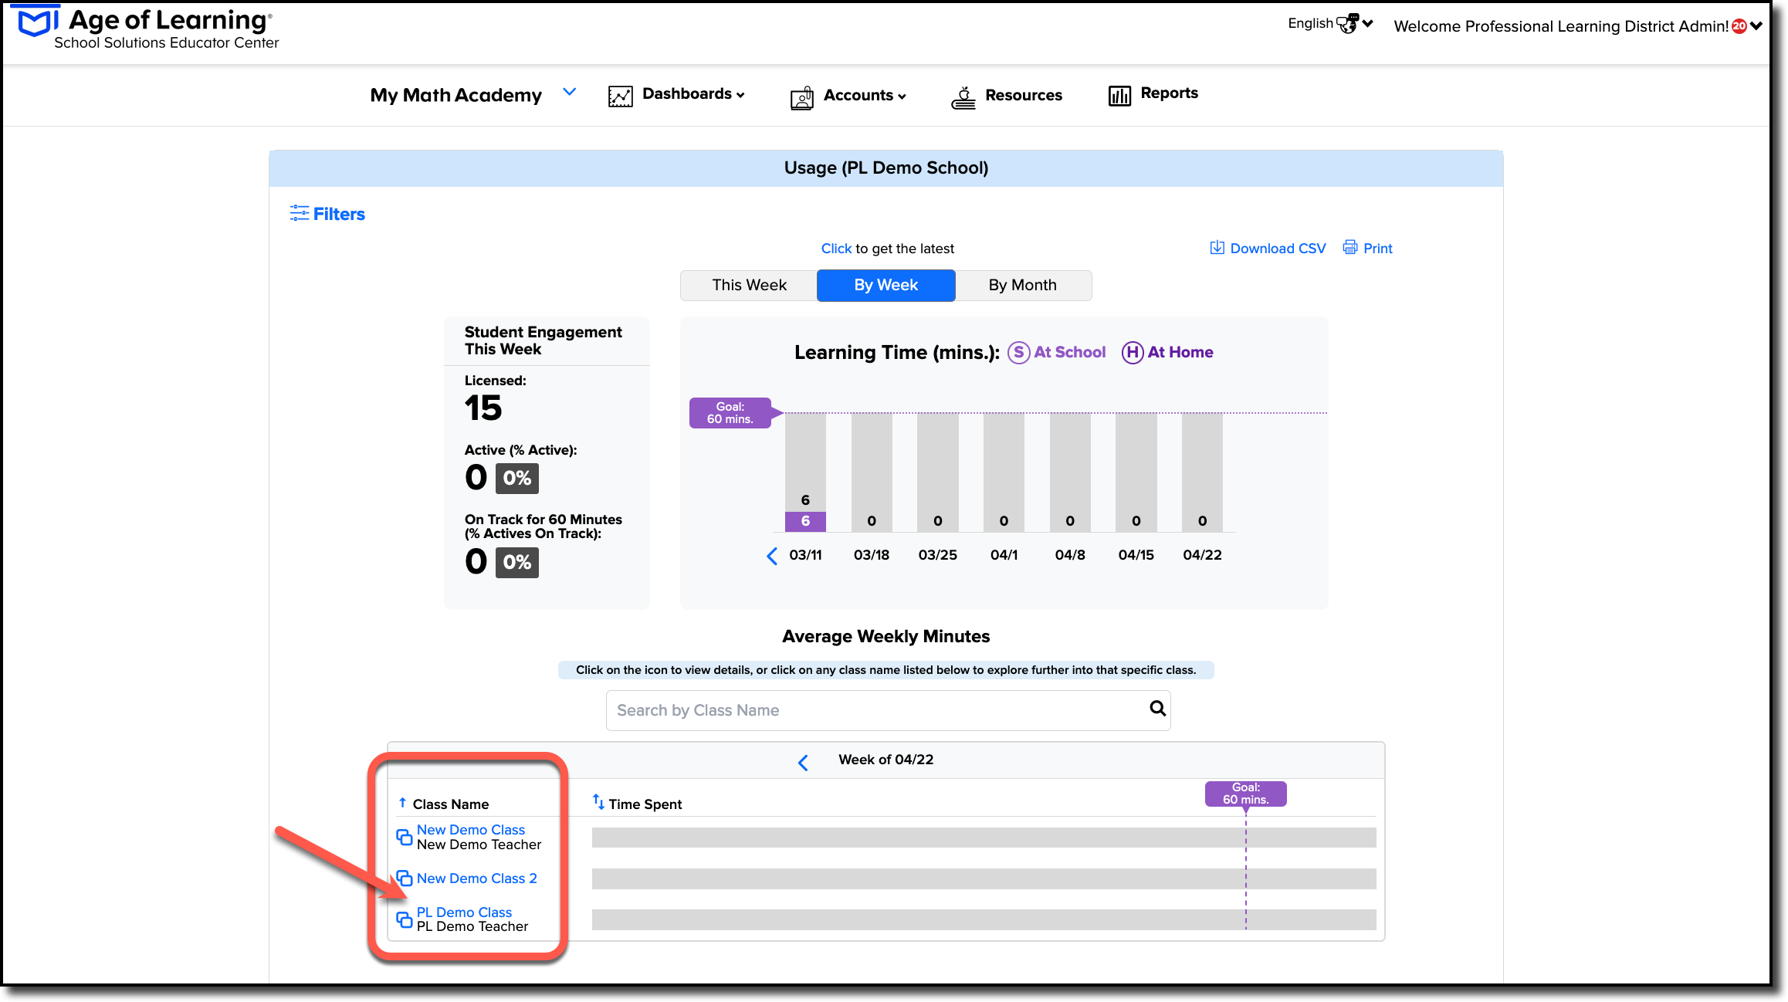The height and width of the screenshot is (1002, 1788).
Task: Click details icon beside New Demo Class 2
Action: click(x=405, y=878)
